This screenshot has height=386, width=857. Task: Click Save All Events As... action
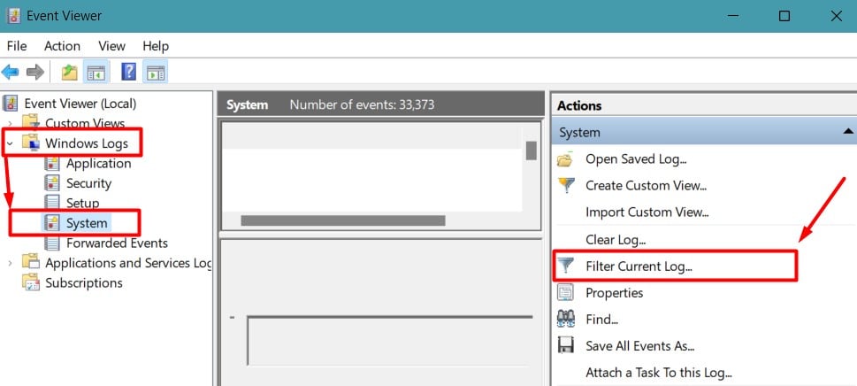click(x=640, y=345)
